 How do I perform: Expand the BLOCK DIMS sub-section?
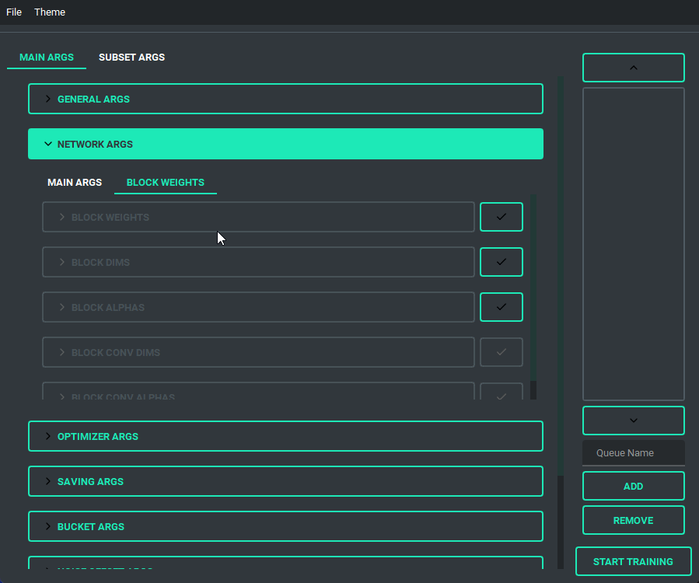[x=258, y=262]
